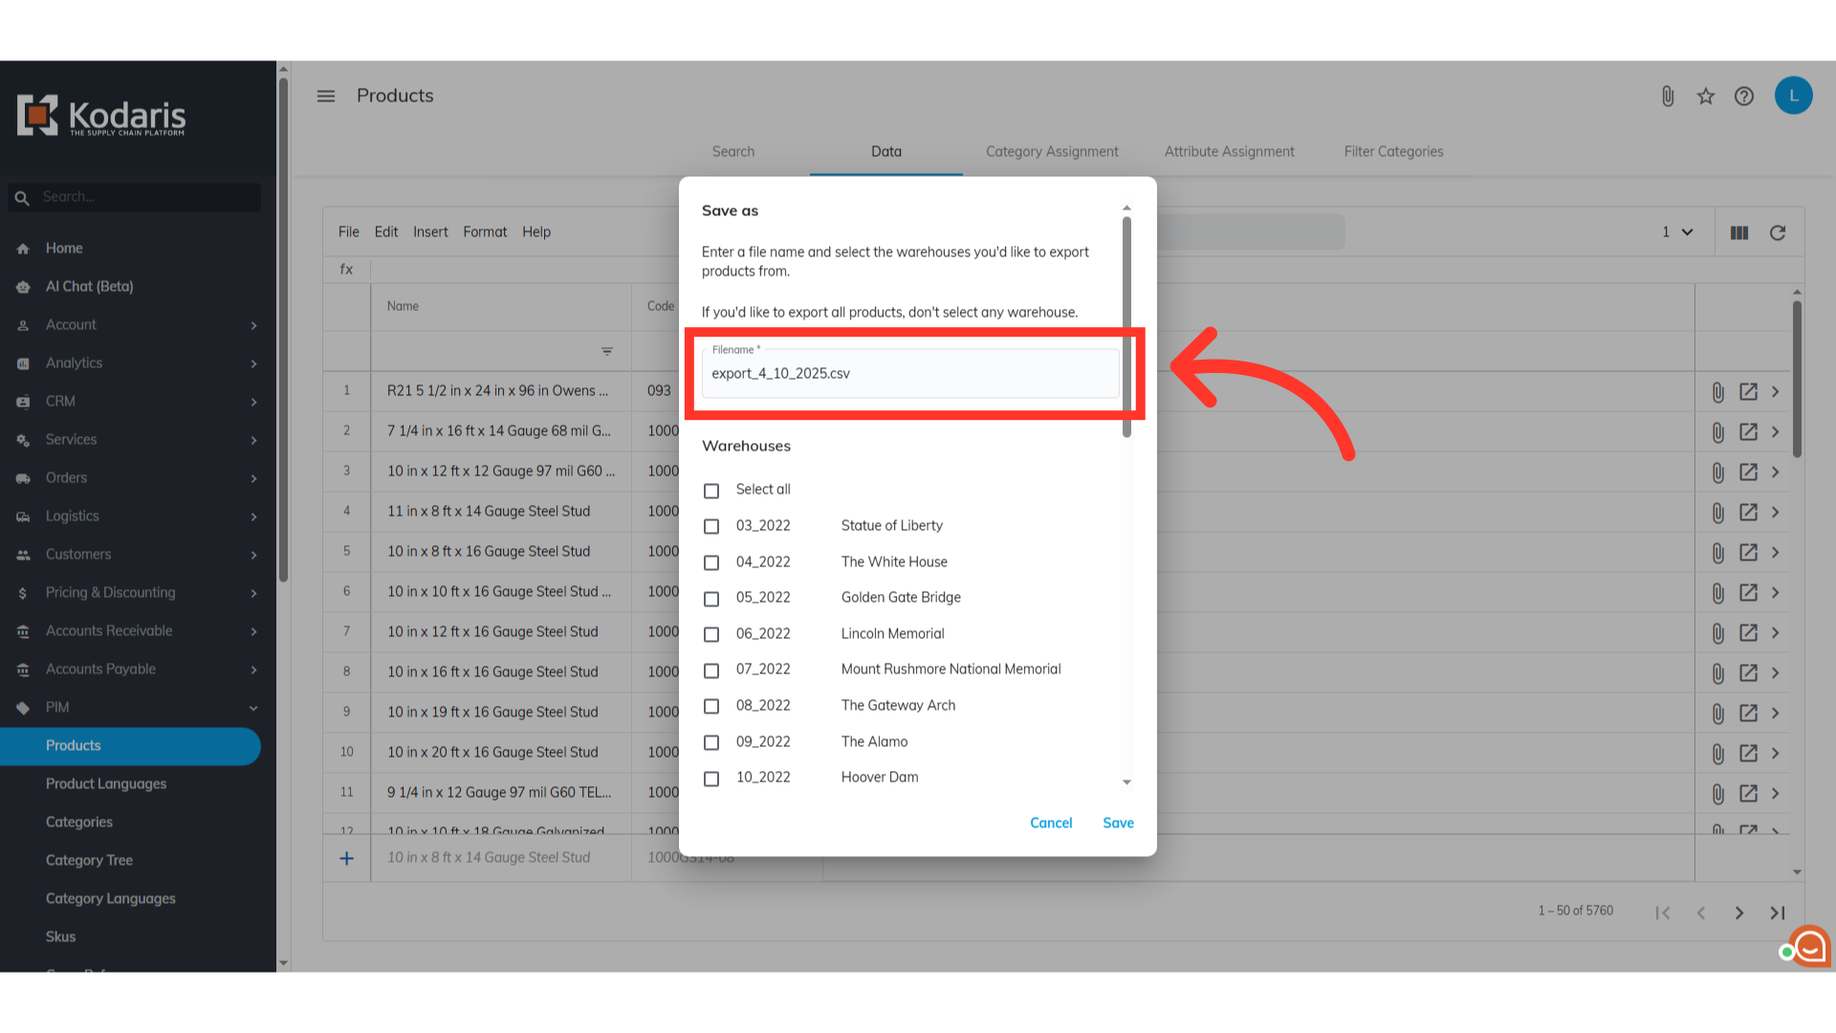Tick the 03_2022 Statue of Liberty checkbox
1836x1033 pixels.
(711, 527)
